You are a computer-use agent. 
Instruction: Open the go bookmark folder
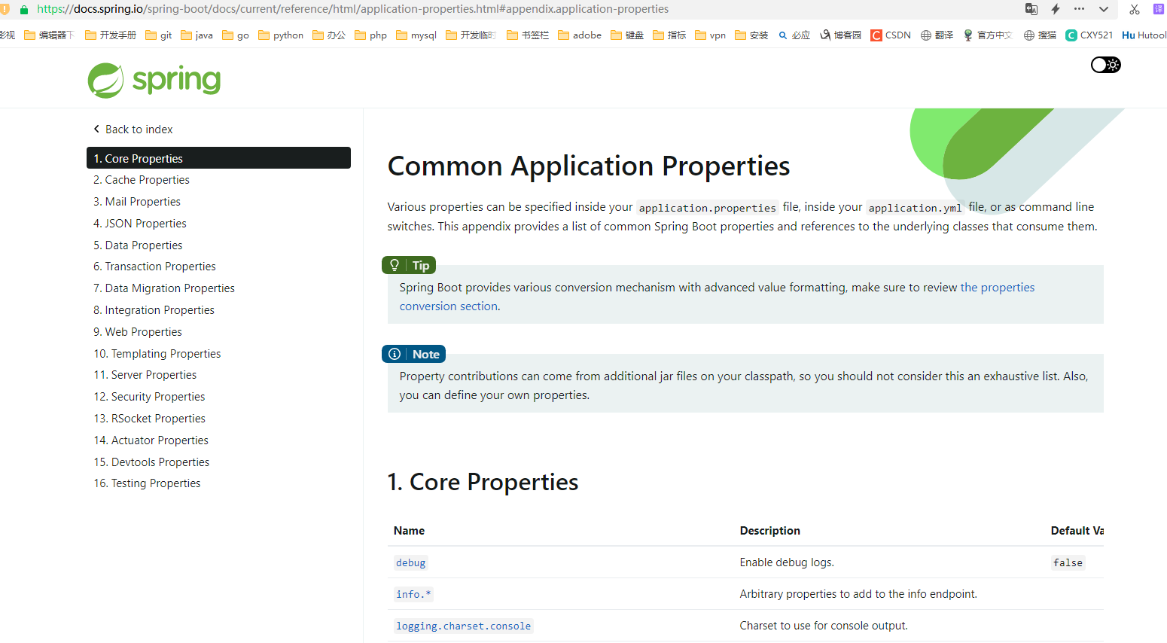[x=236, y=35]
